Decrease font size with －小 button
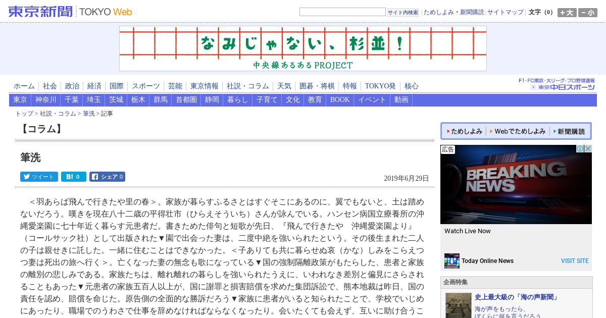Image resolution: width=606 pixels, height=318 pixels. [x=588, y=13]
